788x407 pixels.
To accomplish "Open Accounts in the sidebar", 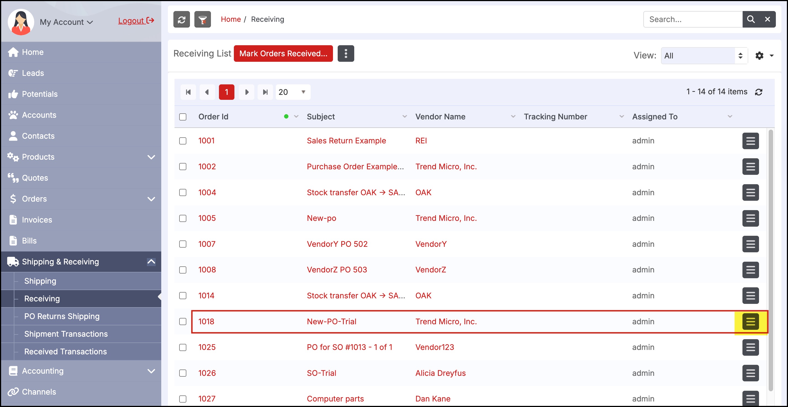I will coord(81,115).
